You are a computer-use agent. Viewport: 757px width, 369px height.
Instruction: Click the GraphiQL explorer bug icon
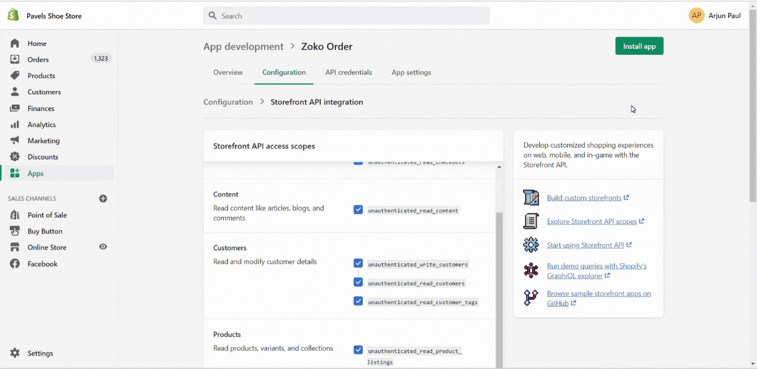[531, 271]
